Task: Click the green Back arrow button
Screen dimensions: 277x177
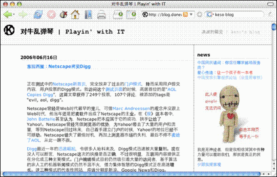Action: pos(8,14)
